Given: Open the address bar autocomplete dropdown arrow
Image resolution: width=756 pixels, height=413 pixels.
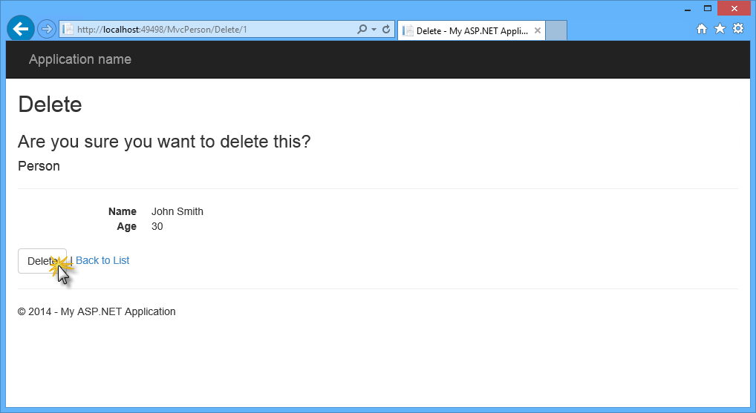Looking at the screenshot, I should tap(374, 30).
